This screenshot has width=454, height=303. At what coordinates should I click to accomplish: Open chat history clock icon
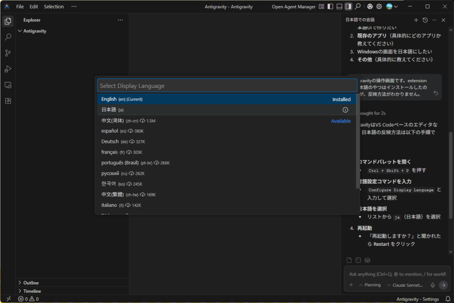pos(425,20)
